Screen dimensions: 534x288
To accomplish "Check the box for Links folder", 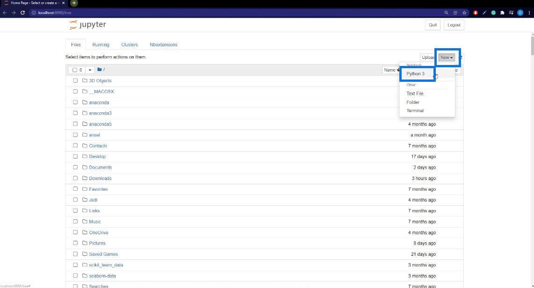I will (75, 211).
